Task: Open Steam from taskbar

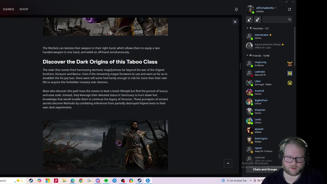Action: [31, 181]
